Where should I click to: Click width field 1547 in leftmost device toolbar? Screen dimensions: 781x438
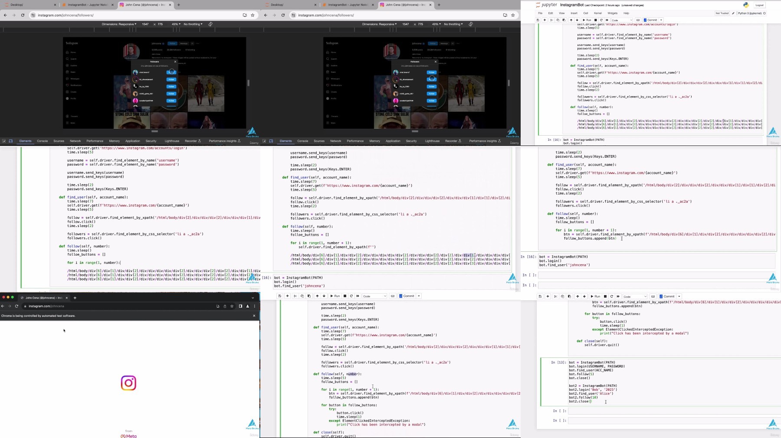(145, 24)
